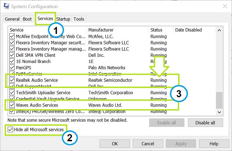Image resolution: width=232 pixels, height=151 pixels.
Task: Uncheck Dell SMA VPN Client service
Action: pyautogui.click(x=12, y=55)
